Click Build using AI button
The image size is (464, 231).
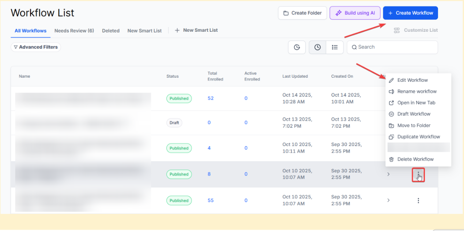(355, 13)
